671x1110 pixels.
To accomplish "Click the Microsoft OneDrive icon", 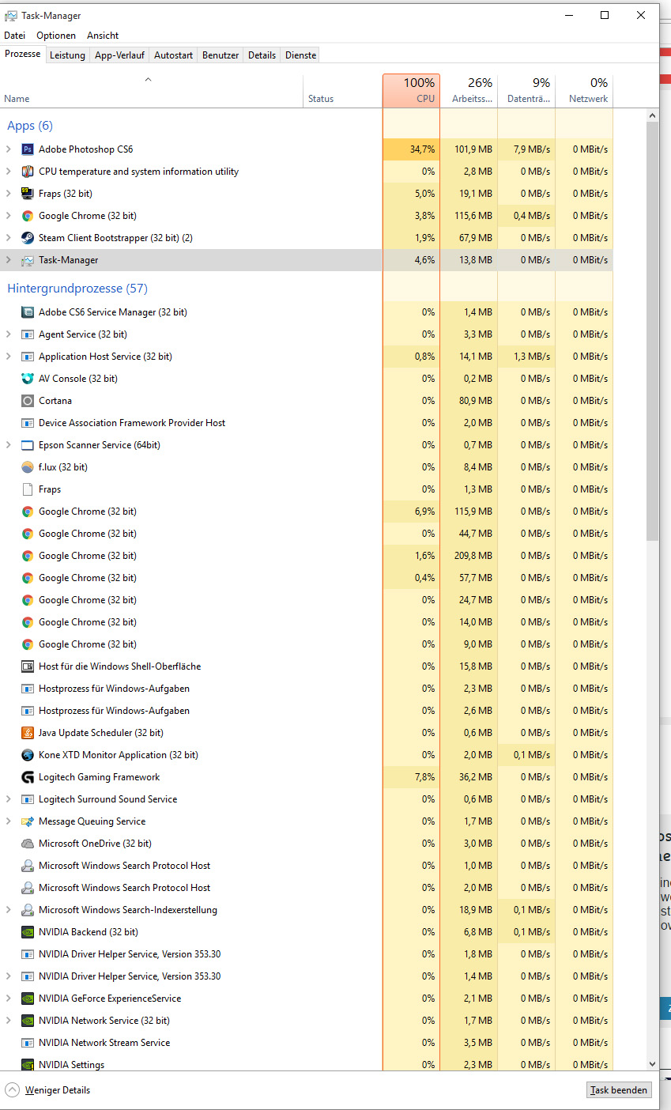I will coord(28,844).
